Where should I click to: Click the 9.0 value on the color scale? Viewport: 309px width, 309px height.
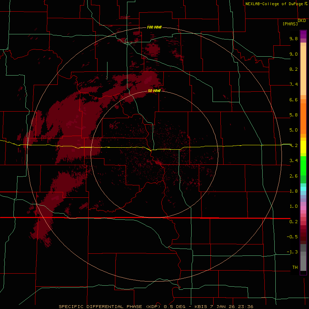[294, 54]
